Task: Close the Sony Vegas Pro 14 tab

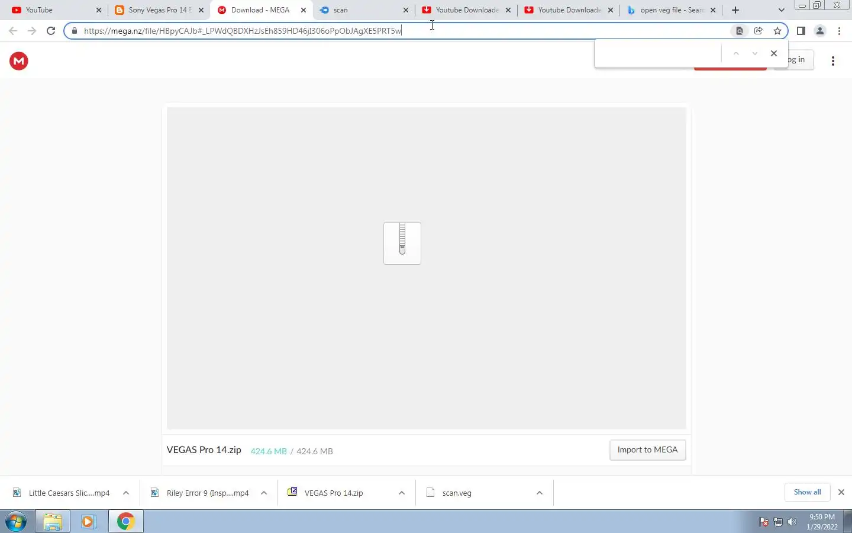Action: pyautogui.click(x=201, y=10)
